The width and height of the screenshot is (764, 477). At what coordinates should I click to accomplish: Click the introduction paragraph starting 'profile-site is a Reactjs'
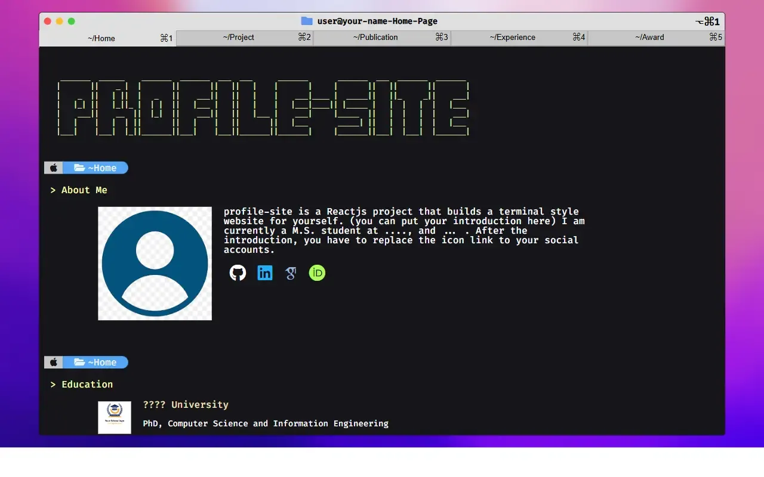404,231
